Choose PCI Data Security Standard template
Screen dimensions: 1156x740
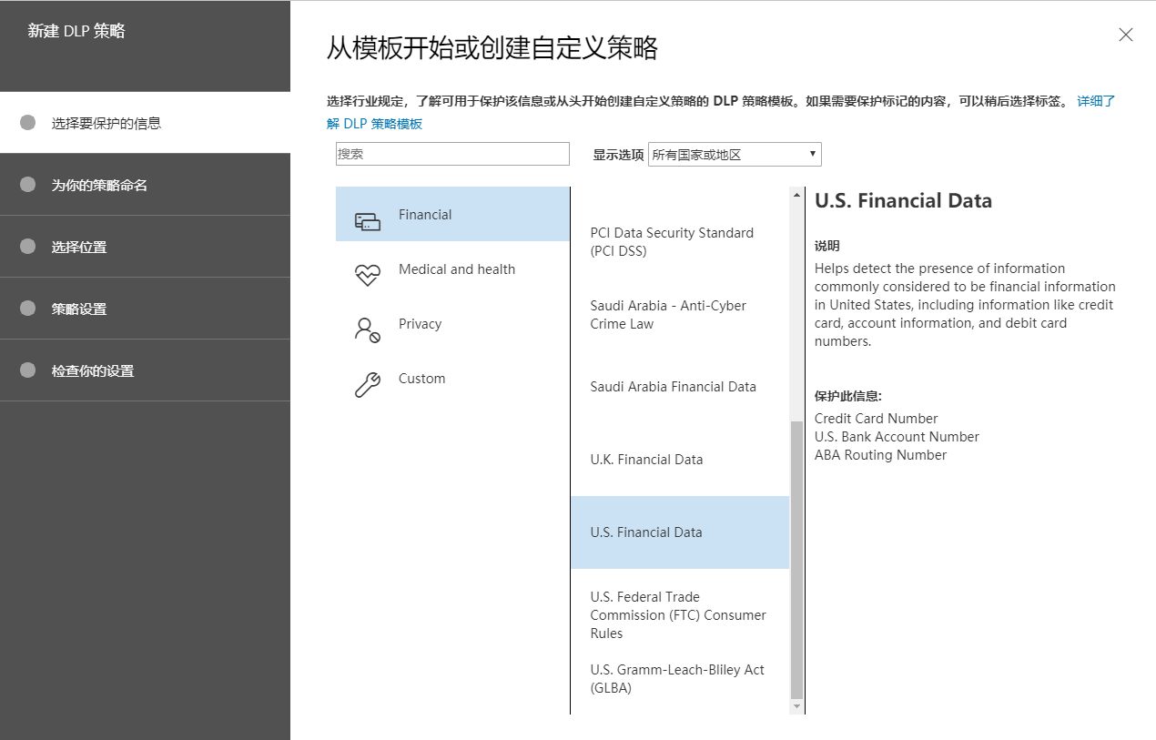pos(680,242)
